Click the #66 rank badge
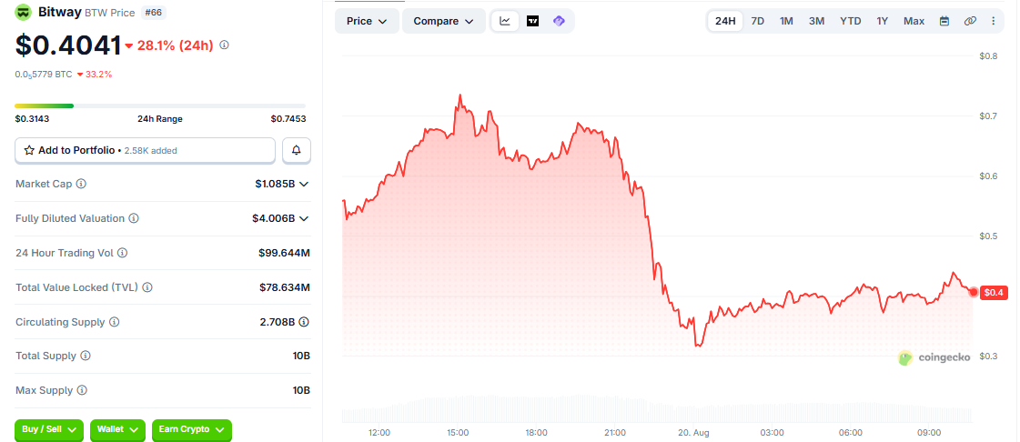The width and height of the screenshot is (1020, 442). [153, 13]
